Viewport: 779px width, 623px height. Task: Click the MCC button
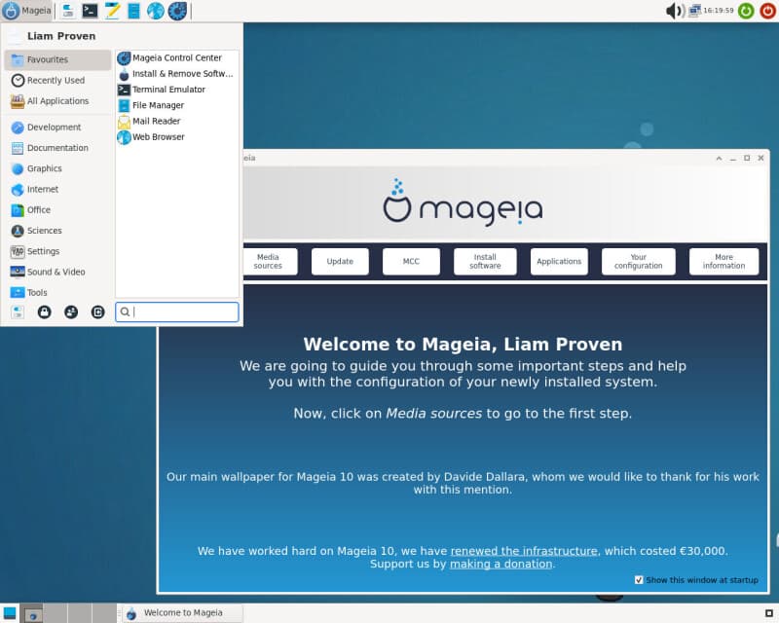(x=411, y=261)
